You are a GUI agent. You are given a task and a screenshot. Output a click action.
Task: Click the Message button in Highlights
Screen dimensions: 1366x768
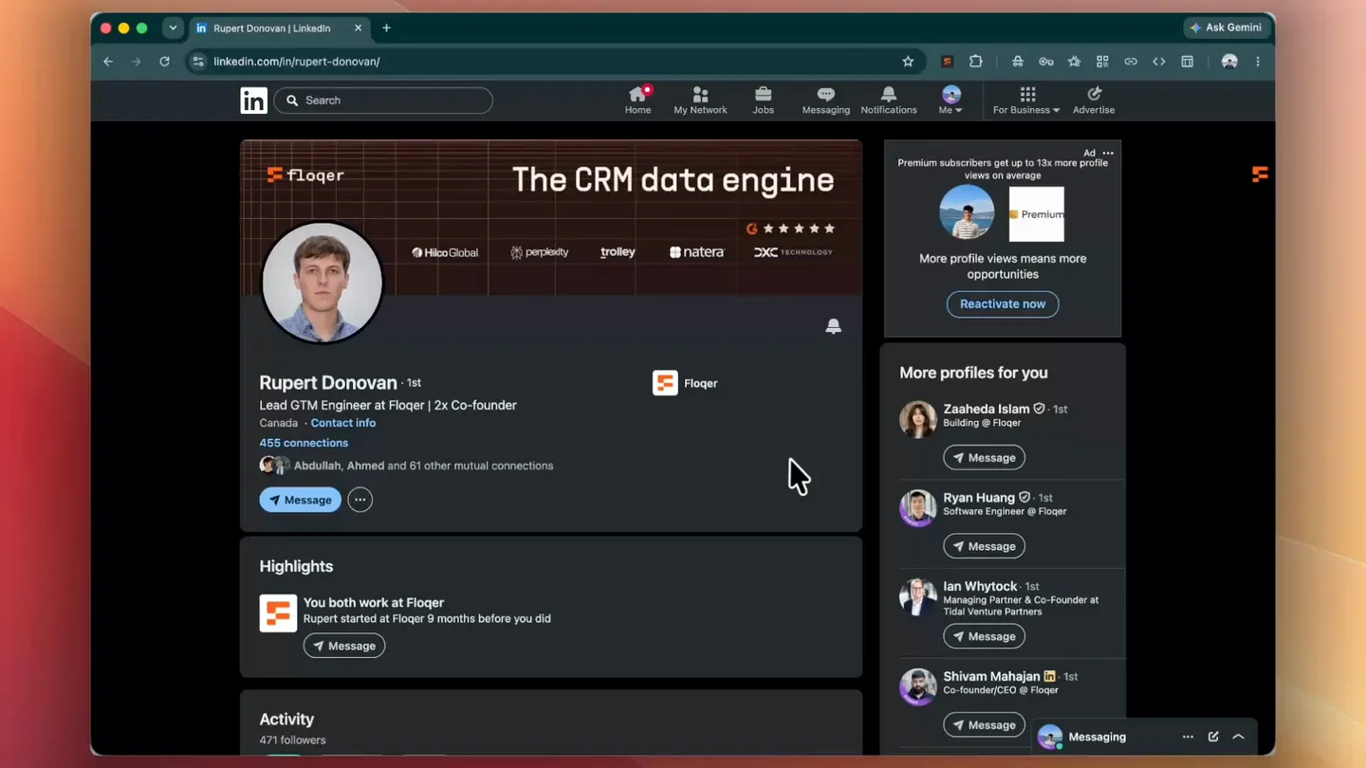344,646
